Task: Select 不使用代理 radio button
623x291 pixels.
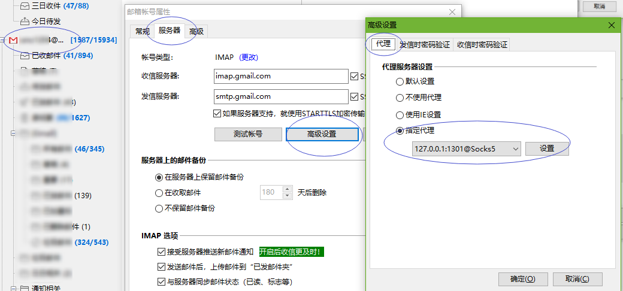Action: 400,98
